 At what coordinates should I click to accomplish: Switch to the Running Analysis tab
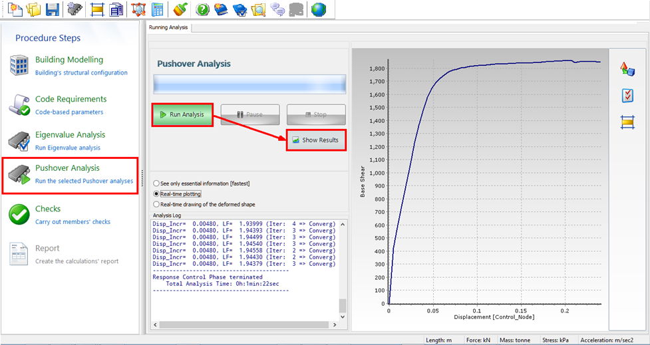pyautogui.click(x=169, y=27)
